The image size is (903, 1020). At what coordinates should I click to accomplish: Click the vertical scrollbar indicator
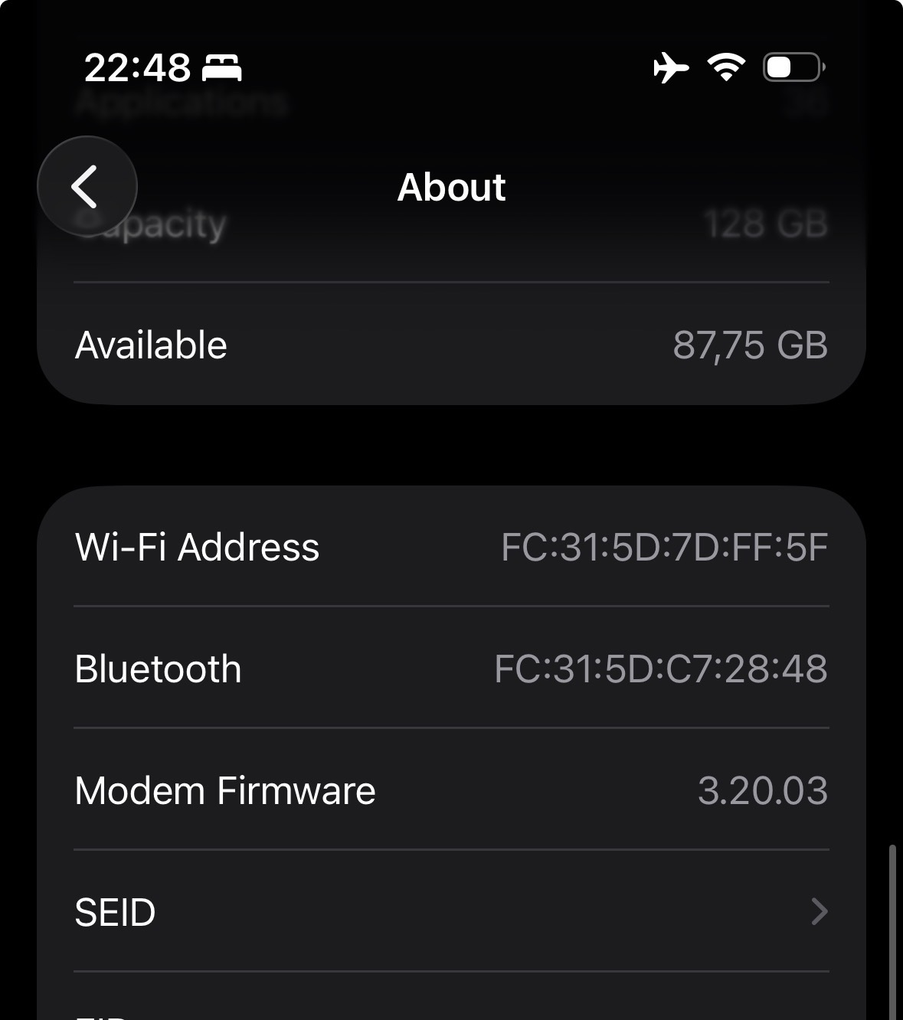tap(892, 930)
